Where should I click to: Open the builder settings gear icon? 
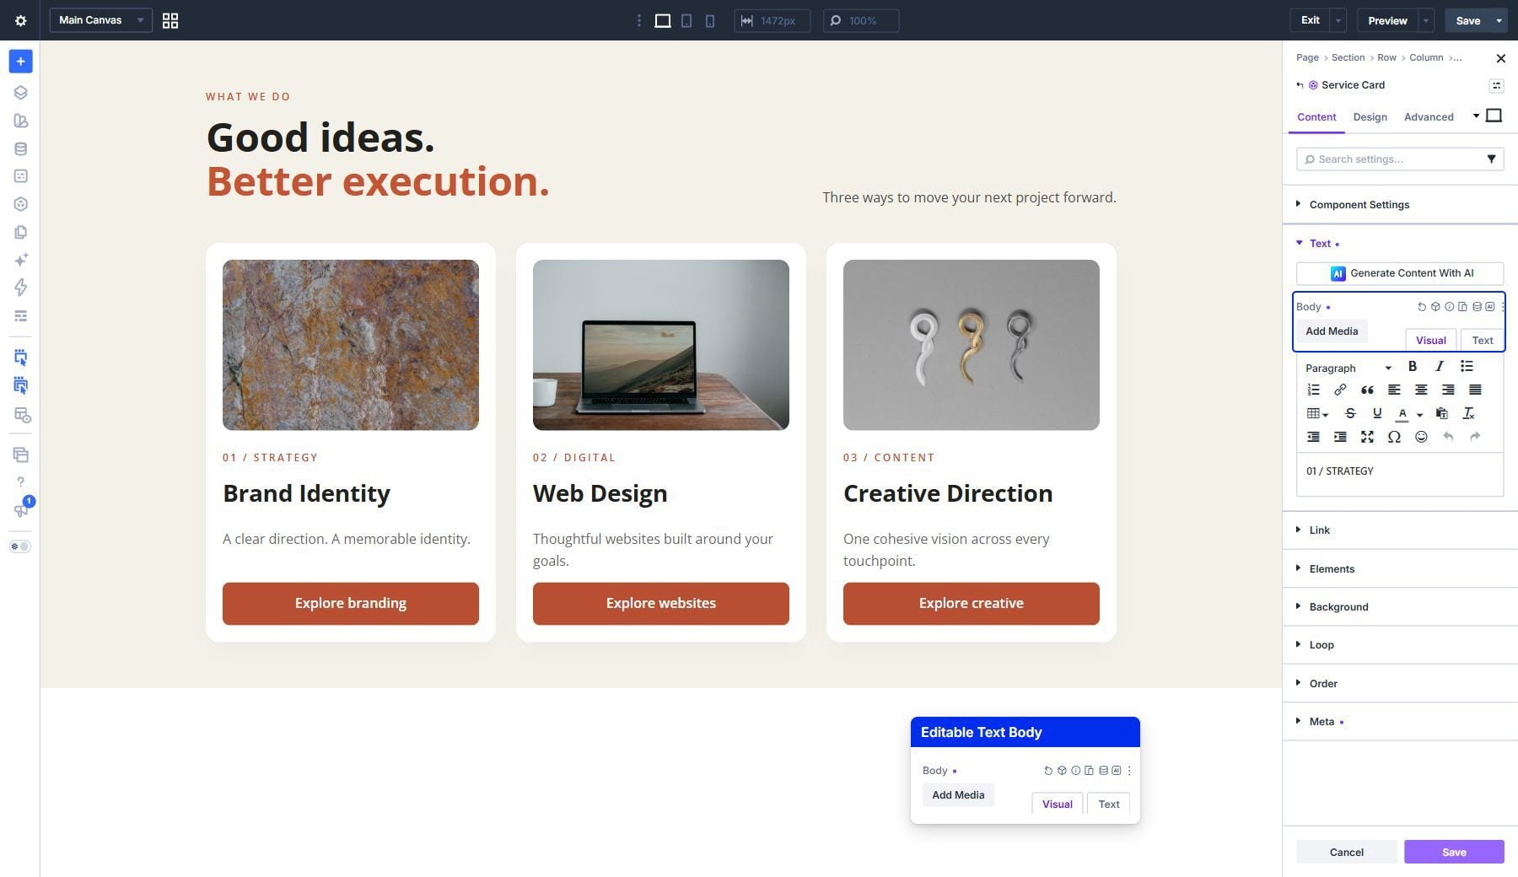pyautogui.click(x=20, y=20)
